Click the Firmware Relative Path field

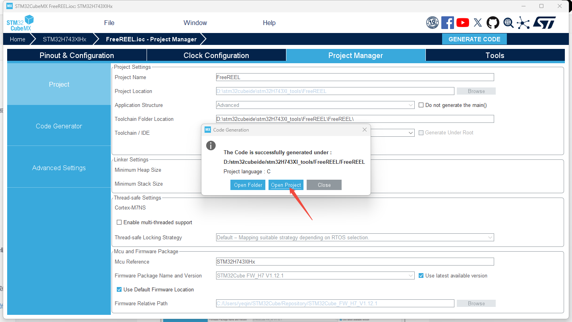(335, 303)
